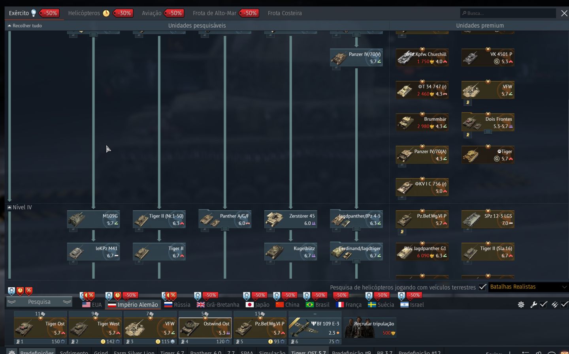569x354 pixels.
Task: Toggle the checkbox beside the wrench icon
Action: (x=543, y=304)
